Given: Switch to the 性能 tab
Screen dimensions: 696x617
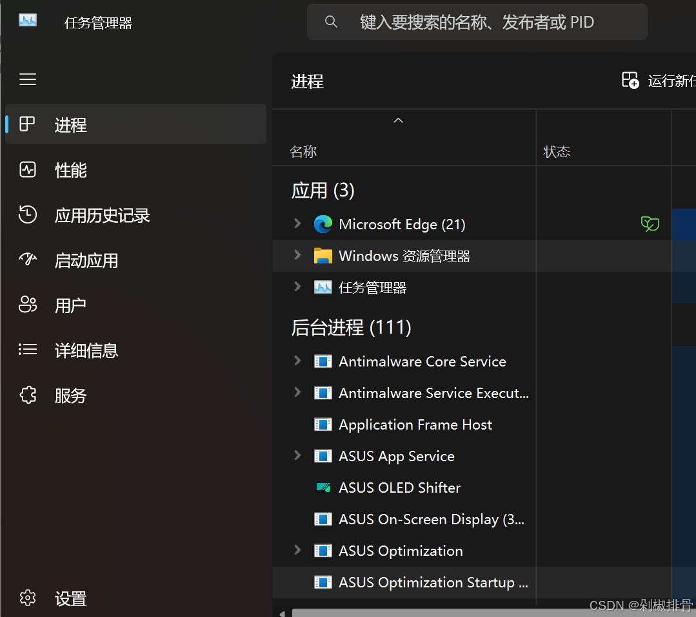Looking at the screenshot, I should click(136, 170).
